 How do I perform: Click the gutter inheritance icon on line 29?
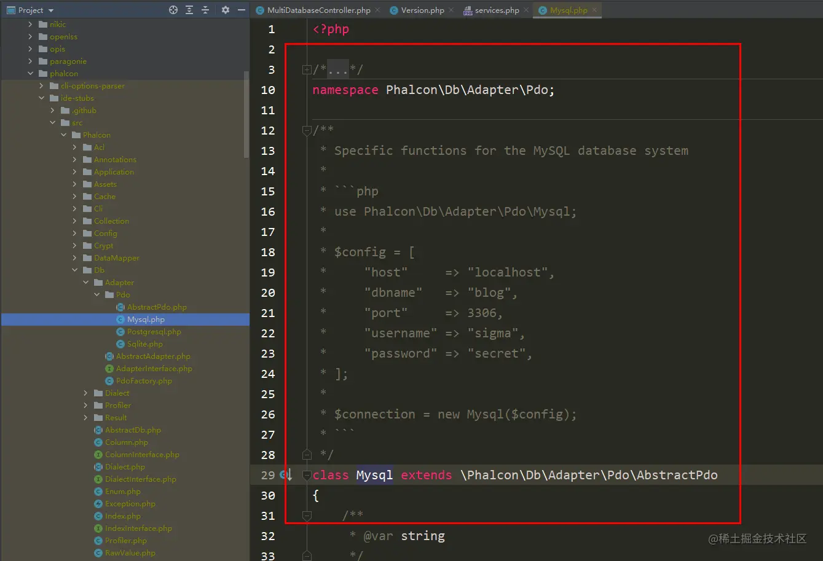[x=286, y=475]
